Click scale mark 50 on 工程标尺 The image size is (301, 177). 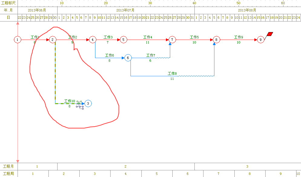[x=238, y=3]
